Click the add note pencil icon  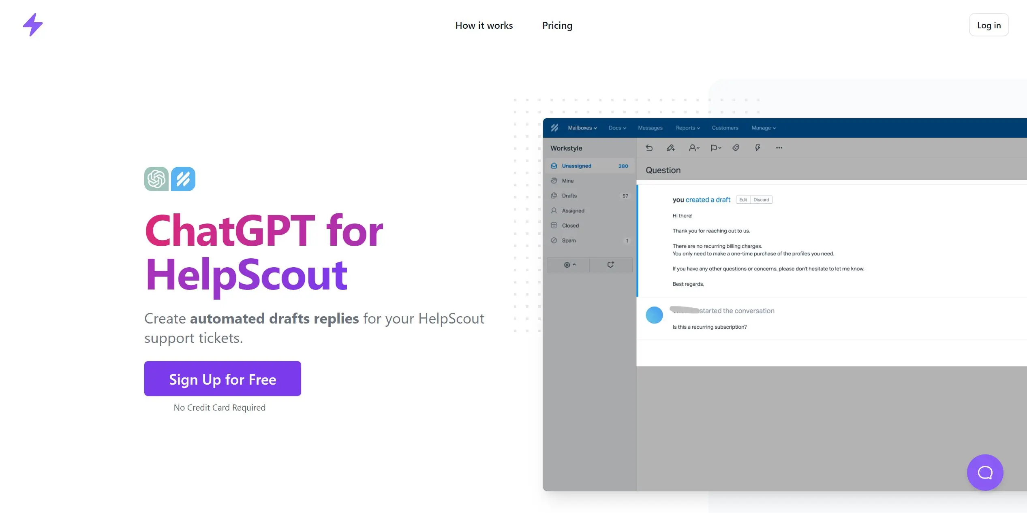click(x=671, y=148)
